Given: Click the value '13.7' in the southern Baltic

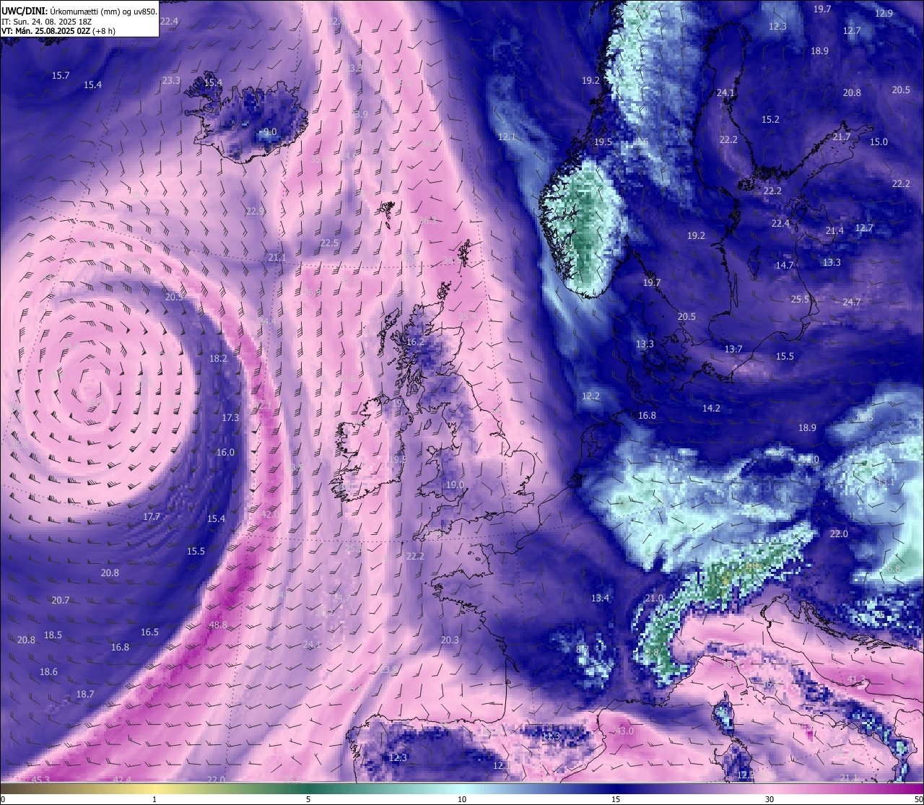Looking at the screenshot, I should (733, 349).
